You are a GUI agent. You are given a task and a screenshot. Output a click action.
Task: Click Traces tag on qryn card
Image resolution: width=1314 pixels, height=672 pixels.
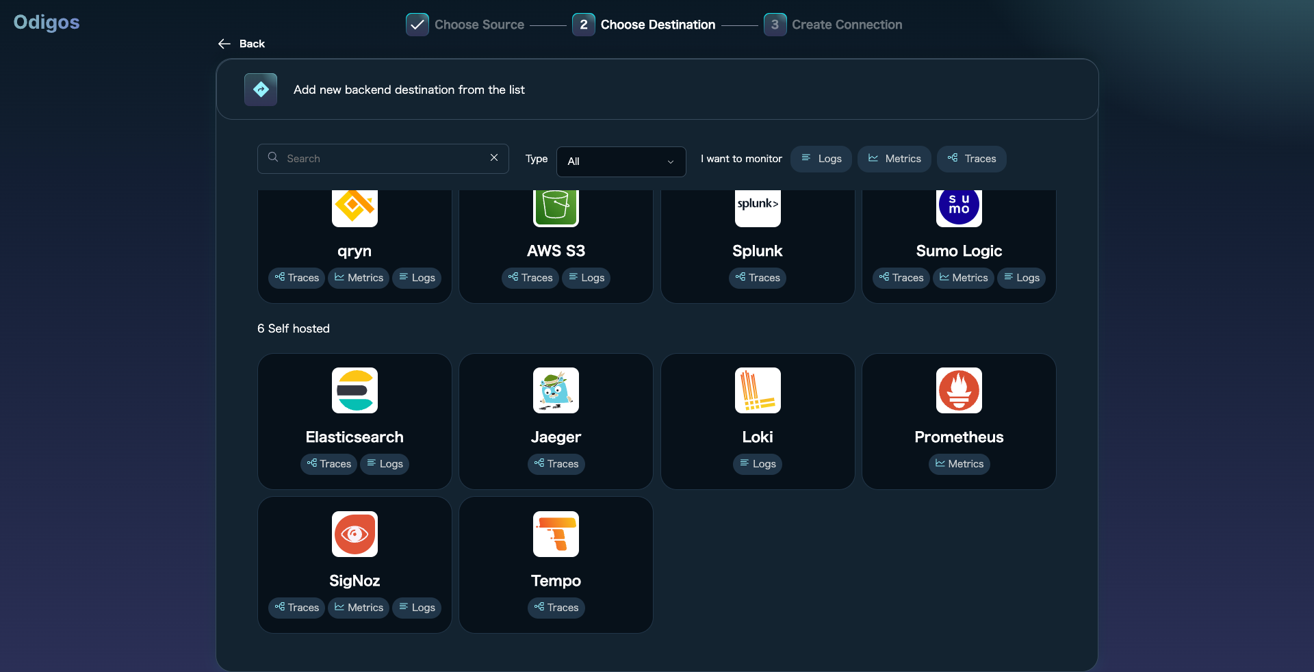pos(296,278)
